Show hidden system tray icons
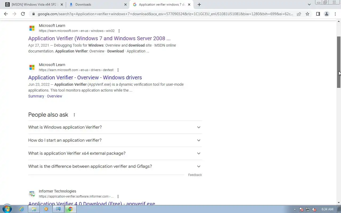341x213 pixels. click(x=295, y=209)
